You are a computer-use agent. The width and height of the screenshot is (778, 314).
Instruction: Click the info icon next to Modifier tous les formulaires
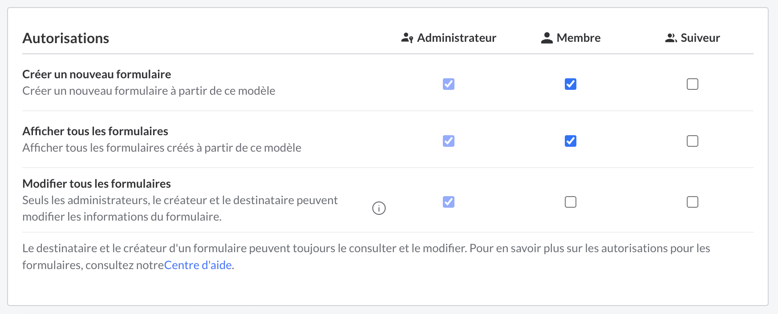point(378,208)
